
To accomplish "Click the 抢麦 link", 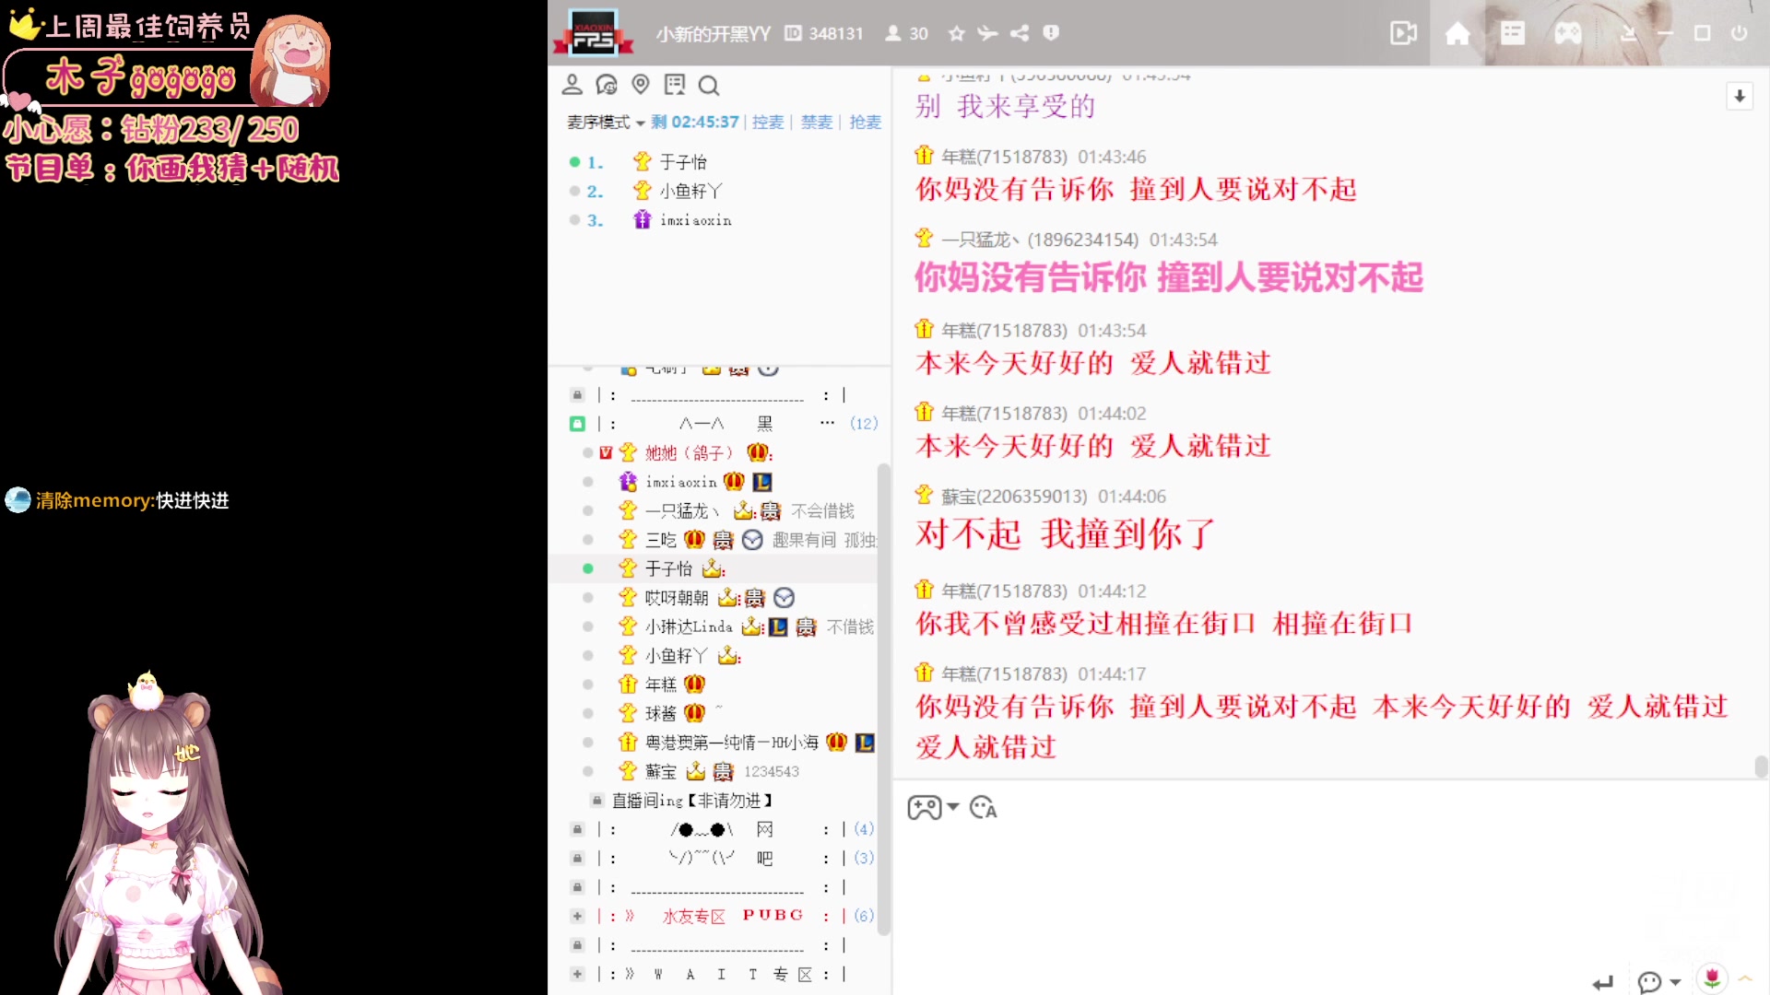I will (x=865, y=123).
